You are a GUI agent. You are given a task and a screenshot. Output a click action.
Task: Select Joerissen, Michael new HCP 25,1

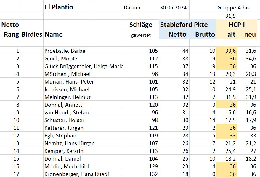click(247, 89)
